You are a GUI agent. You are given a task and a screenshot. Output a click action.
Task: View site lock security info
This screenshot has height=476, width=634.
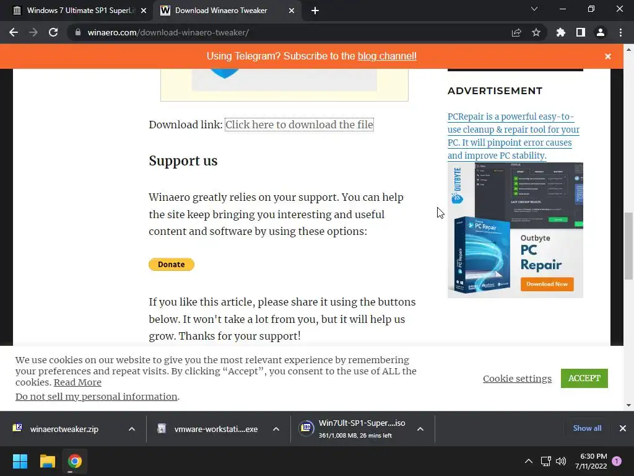pos(77,32)
